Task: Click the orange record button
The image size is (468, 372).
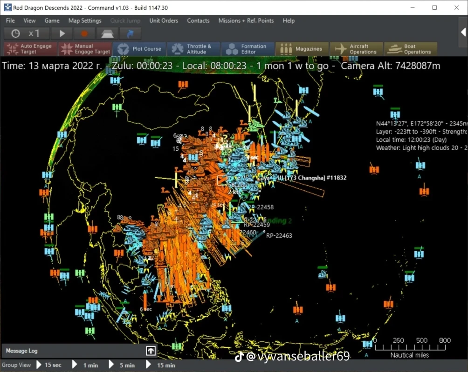Action: pyautogui.click(x=84, y=33)
